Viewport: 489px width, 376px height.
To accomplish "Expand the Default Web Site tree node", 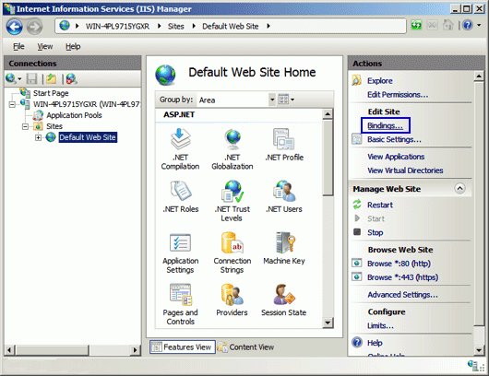I will [38, 137].
